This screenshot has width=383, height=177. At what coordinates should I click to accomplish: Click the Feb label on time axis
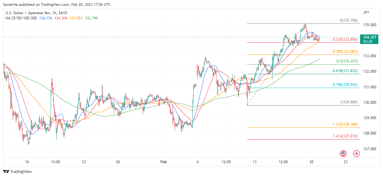coord(163,162)
